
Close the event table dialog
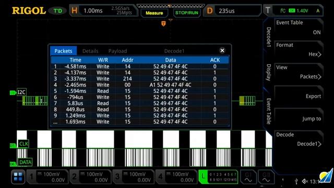(222, 51)
